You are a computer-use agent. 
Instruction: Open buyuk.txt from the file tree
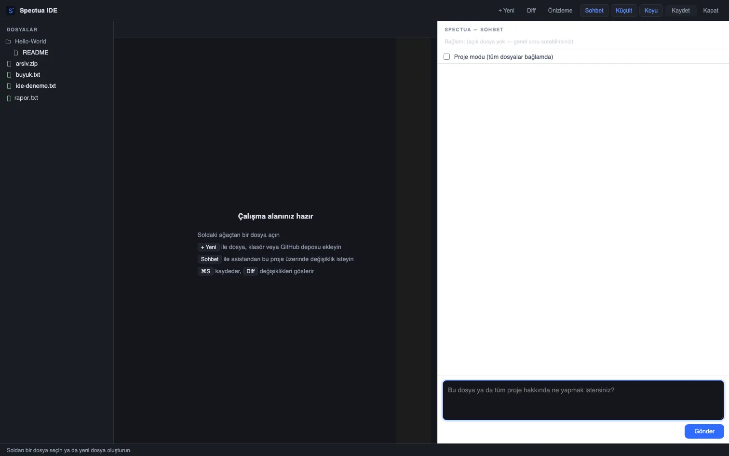(x=28, y=75)
